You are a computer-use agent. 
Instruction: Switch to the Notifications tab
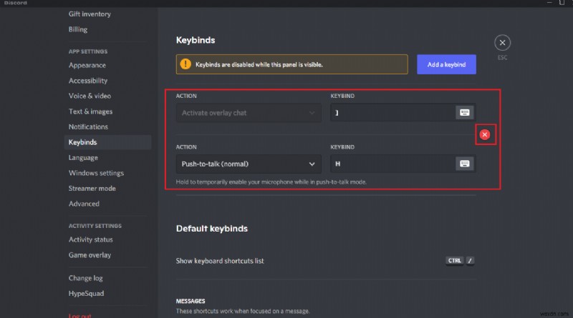(x=88, y=126)
